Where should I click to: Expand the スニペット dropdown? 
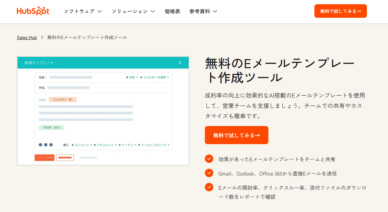click(82, 145)
